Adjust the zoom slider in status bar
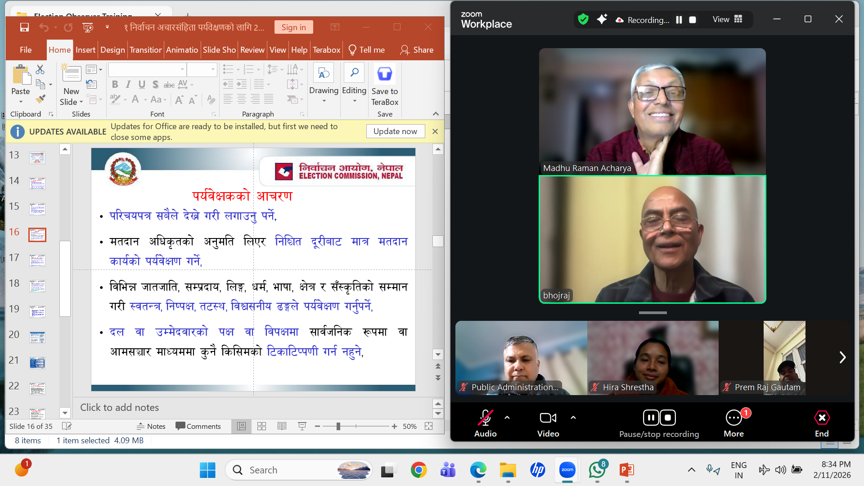 [x=338, y=426]
